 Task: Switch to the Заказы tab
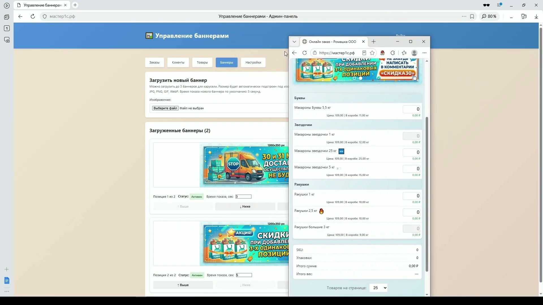click(154, 62)
